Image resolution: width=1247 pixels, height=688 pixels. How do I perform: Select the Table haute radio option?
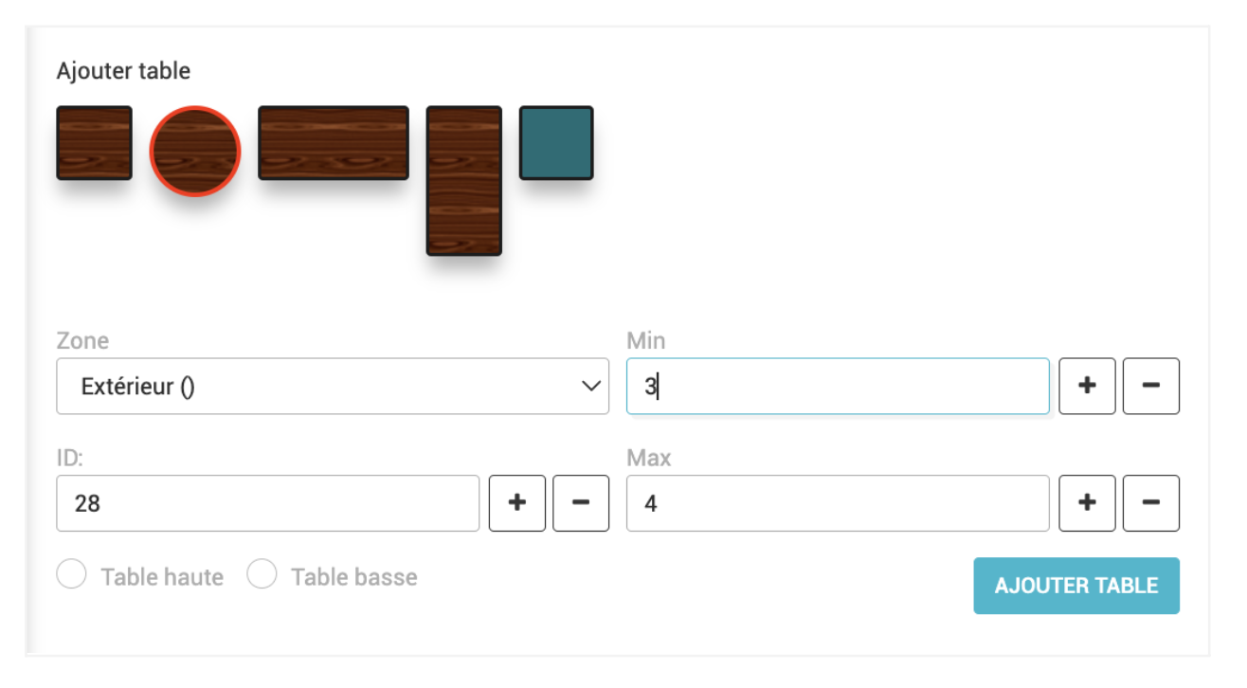point(72,574)
